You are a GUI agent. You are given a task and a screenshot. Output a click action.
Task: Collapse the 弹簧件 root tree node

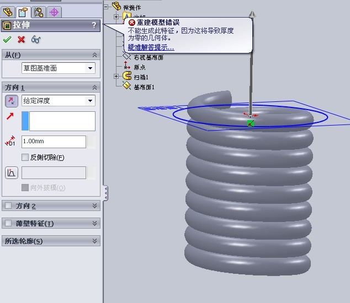point(107,7)
